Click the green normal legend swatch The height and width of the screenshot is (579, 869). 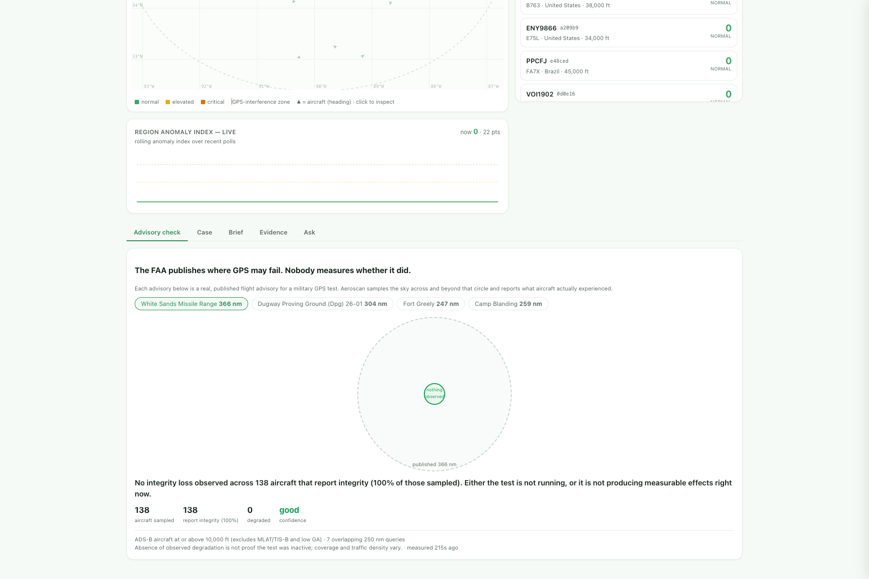point(137,102)
